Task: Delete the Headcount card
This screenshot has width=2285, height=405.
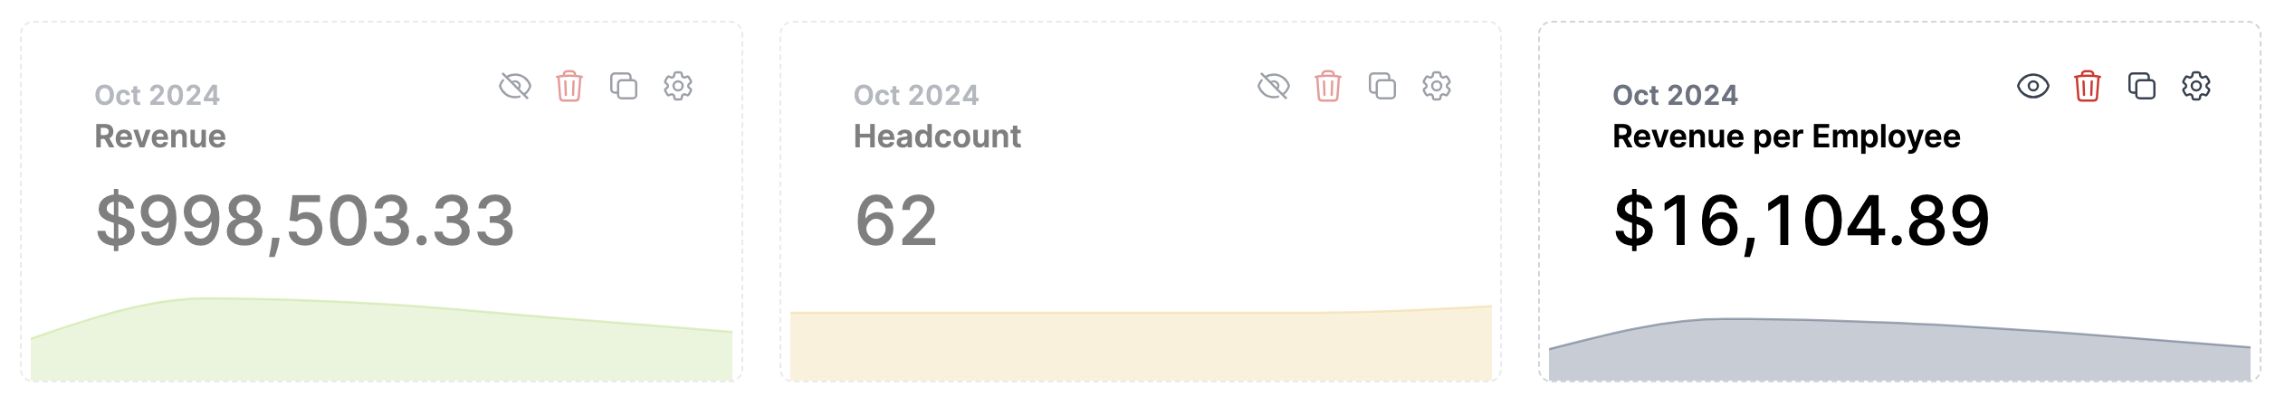Action: click(1328, 87)
